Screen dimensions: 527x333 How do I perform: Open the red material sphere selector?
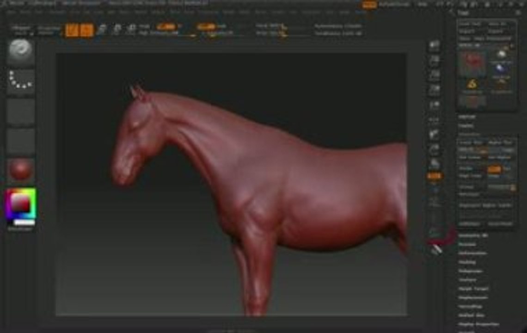(x=20, y=170)
